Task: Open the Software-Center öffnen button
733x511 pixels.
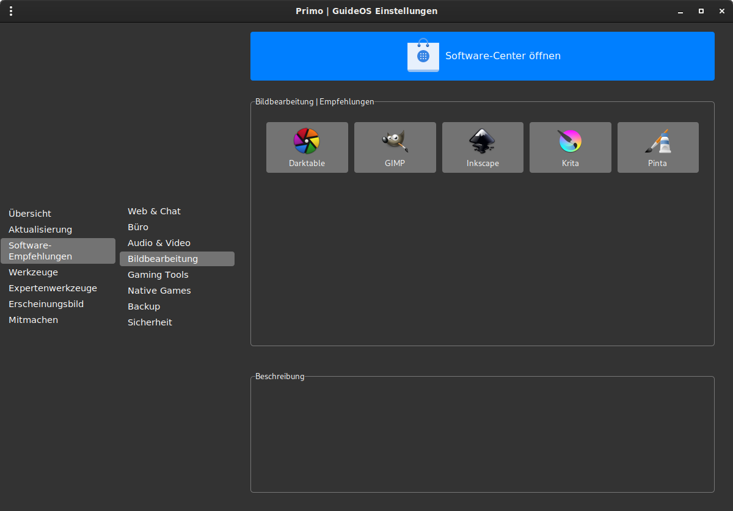Action: point(483,56)
